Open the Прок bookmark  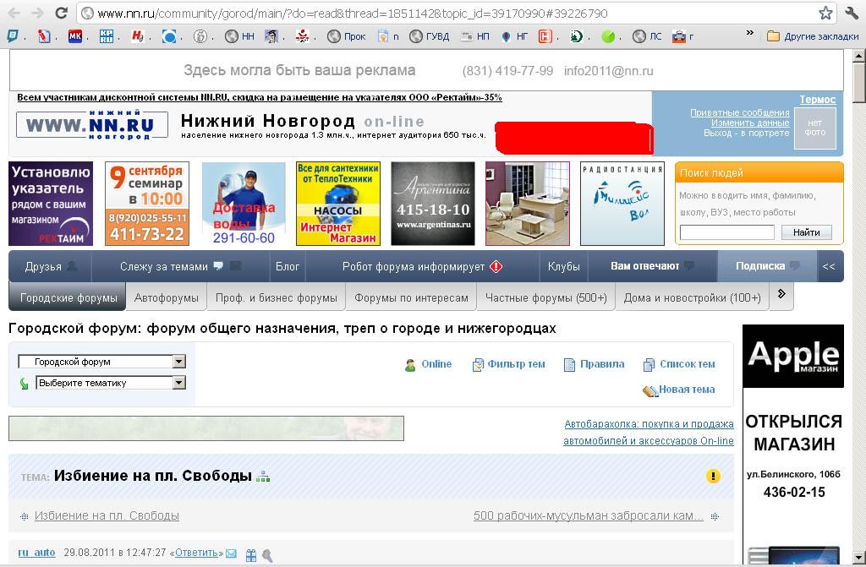pos(346,36)
